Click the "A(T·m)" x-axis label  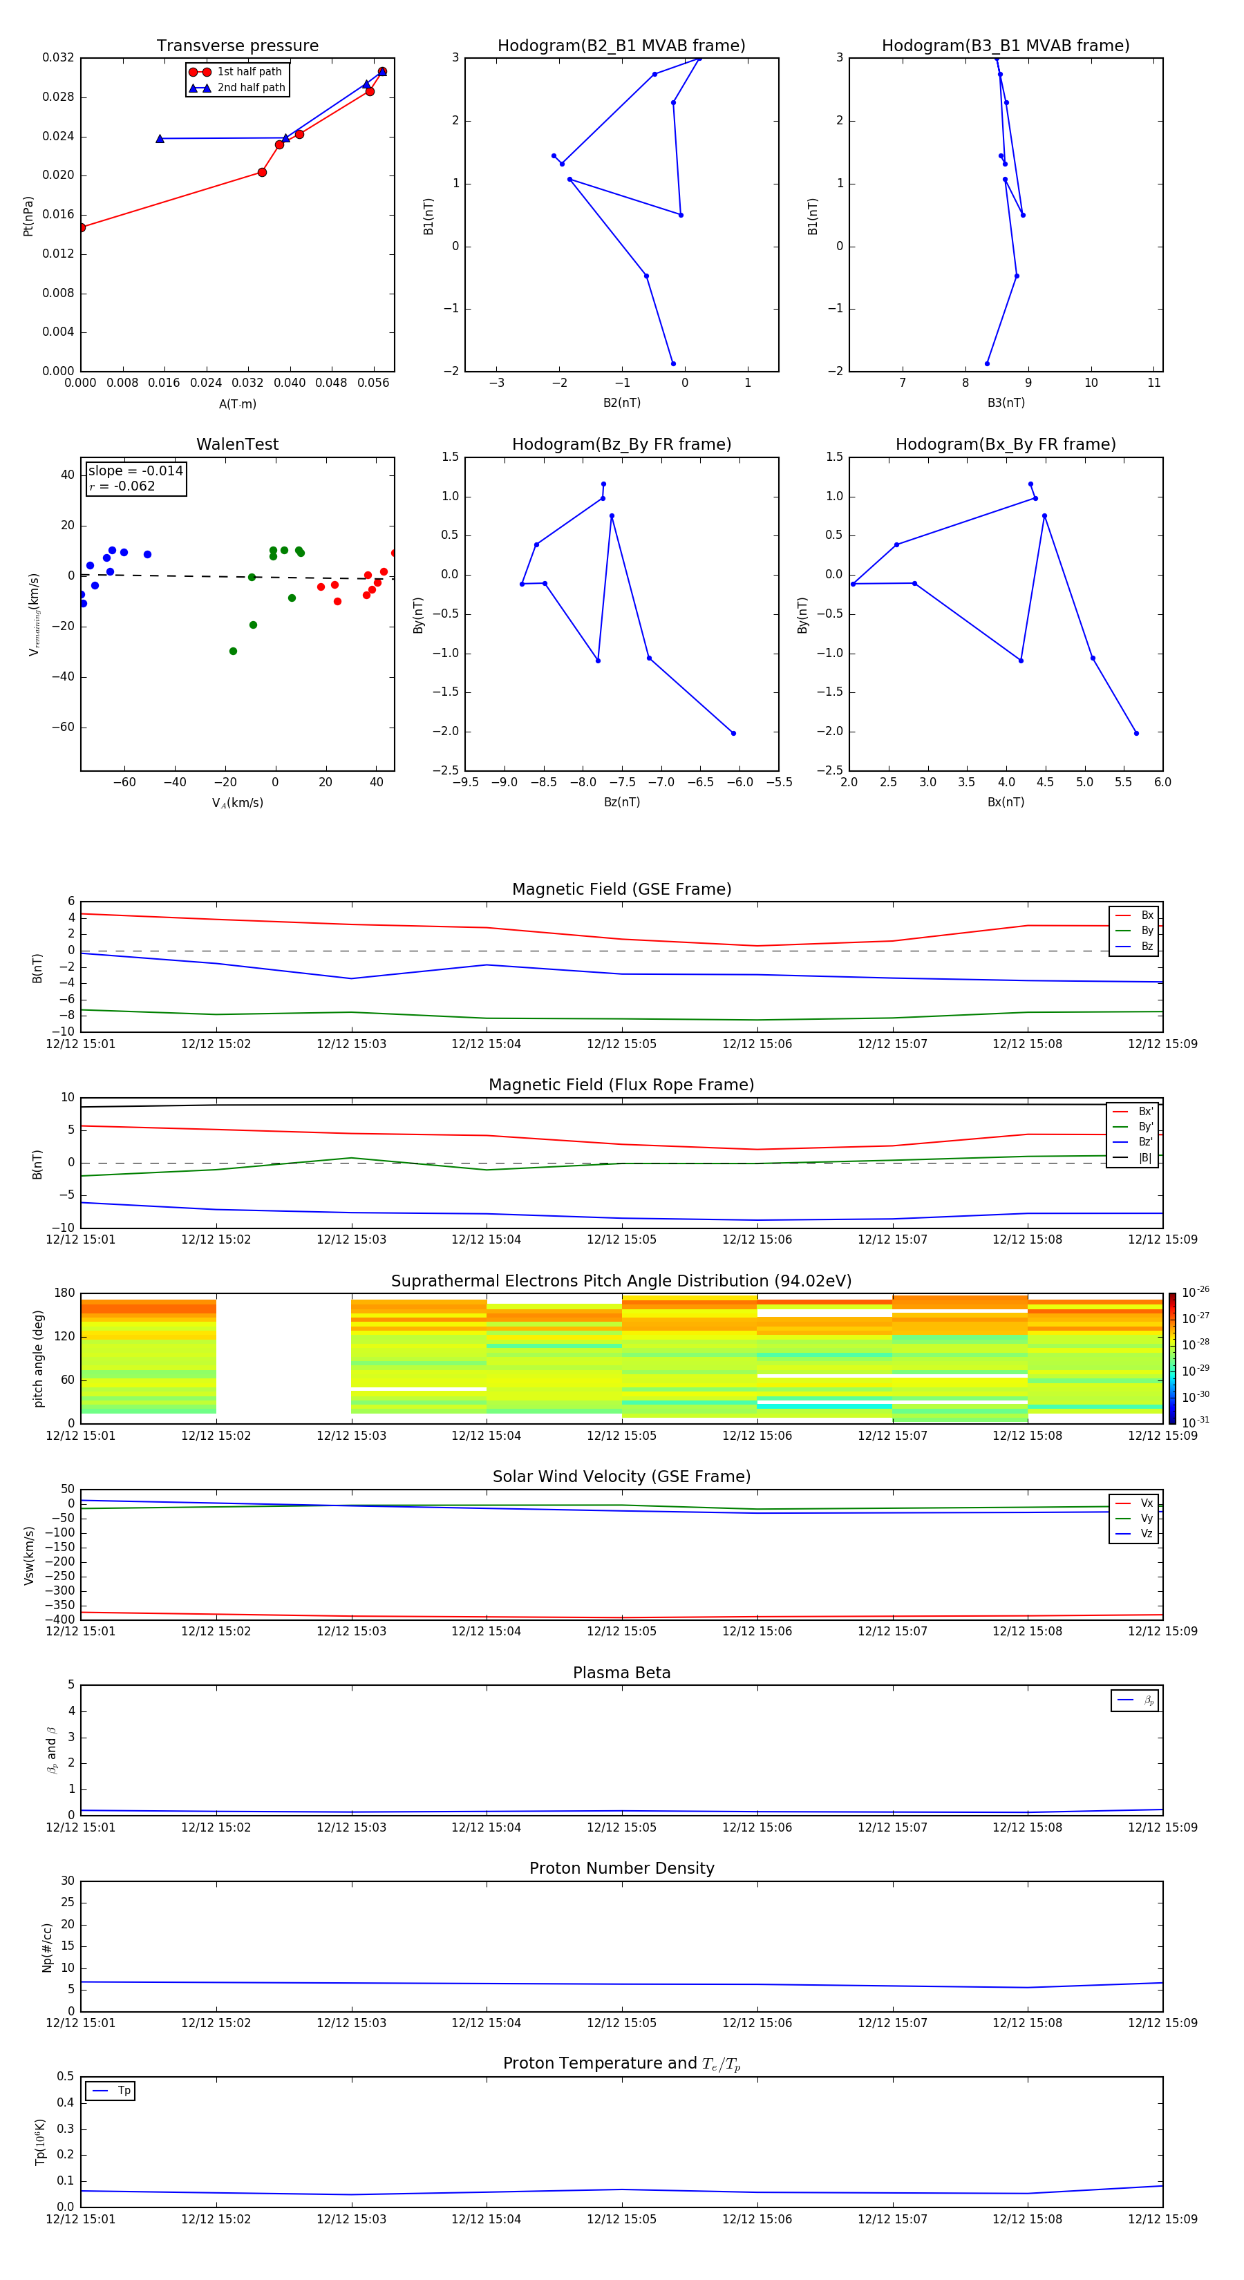[237, 403]
